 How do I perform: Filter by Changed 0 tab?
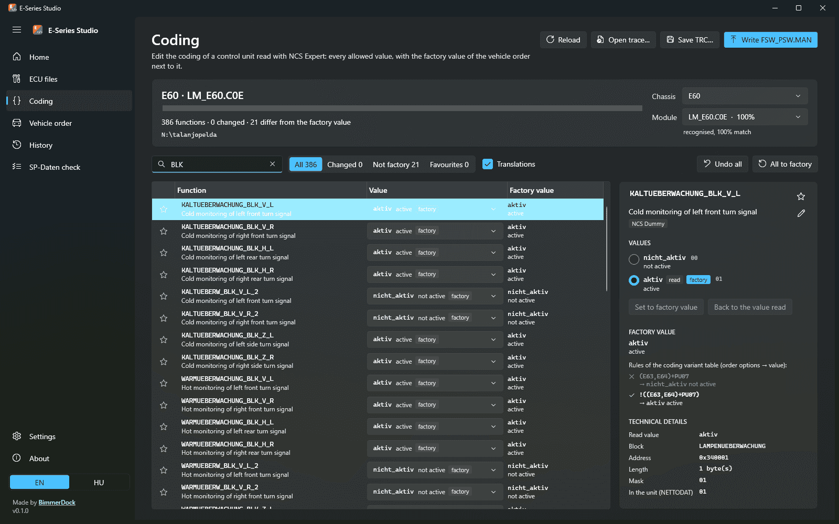click(345, 164)
